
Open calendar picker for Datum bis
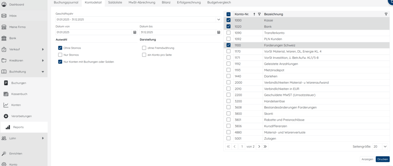click(219, 32)
